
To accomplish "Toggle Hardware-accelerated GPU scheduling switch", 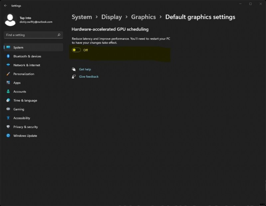I will (x=76, y=50).
